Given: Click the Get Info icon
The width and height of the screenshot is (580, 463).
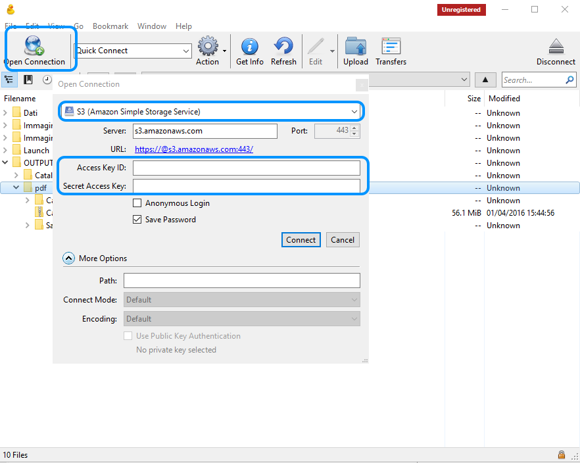Looking at the screenshot, I should [250, 47].
